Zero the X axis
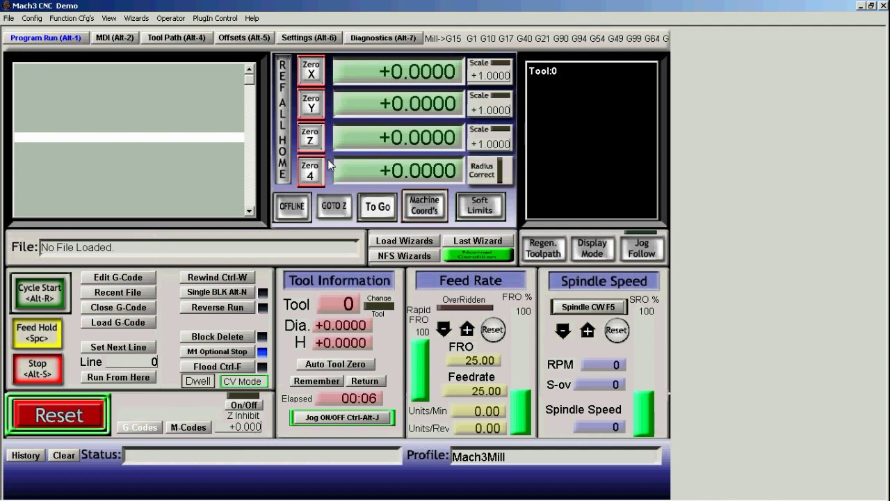890x501 pixels. 311,70
